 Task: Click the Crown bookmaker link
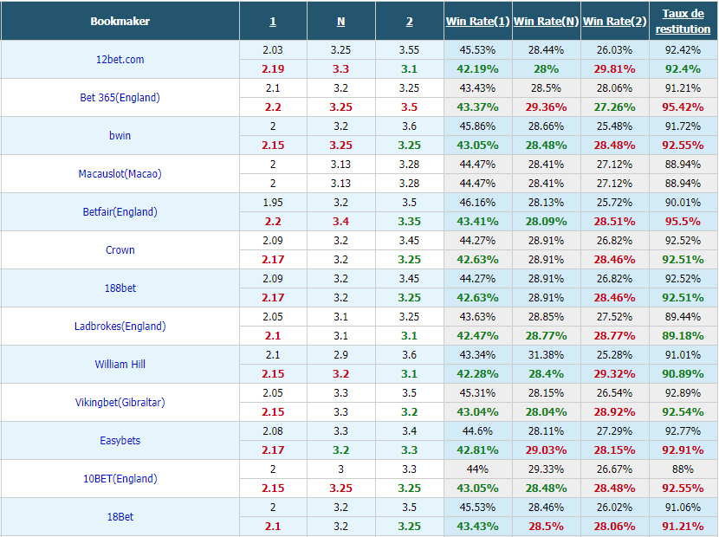point(120,250)
